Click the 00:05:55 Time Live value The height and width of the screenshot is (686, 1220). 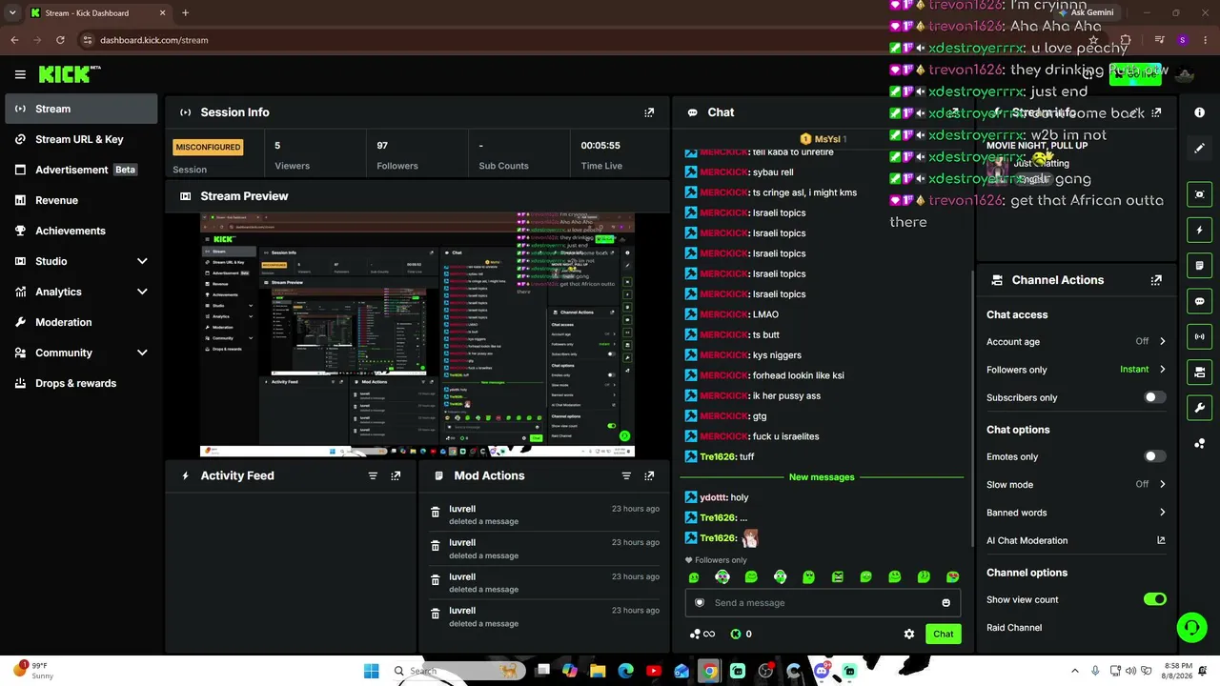coord(600,146)
